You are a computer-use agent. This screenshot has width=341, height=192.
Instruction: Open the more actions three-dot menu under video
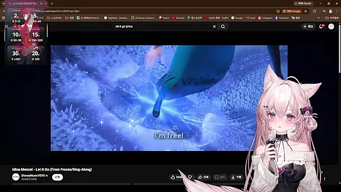[x=324, y=179]
